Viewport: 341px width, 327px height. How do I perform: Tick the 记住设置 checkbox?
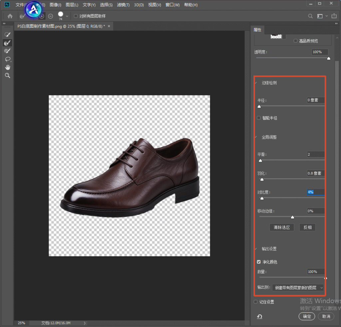pos(255,302)
